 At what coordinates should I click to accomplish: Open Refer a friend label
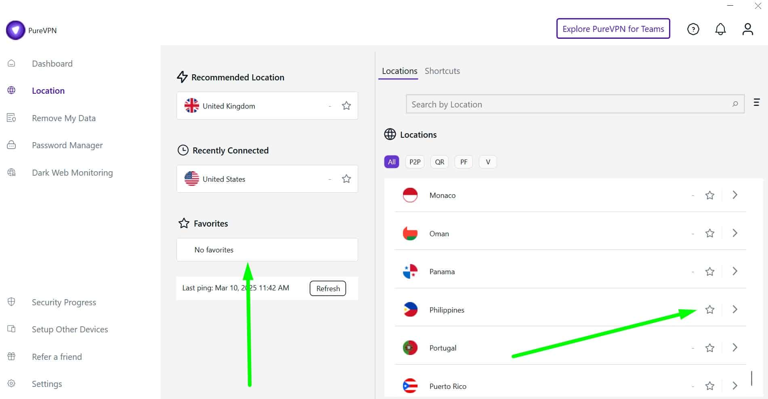pyautogui.click(x=57, y=357)
